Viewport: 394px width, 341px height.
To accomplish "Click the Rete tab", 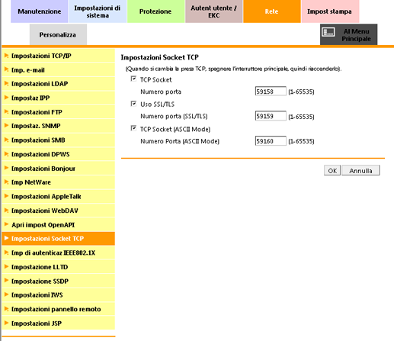I will pos(272,11).
